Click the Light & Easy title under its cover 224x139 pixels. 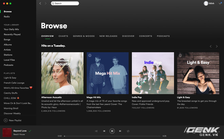(183, 98)
